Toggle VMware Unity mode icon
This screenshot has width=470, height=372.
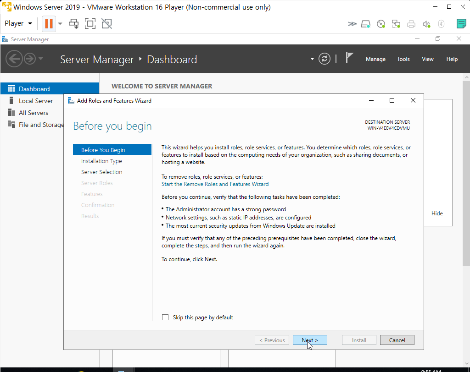coord(106,24)
